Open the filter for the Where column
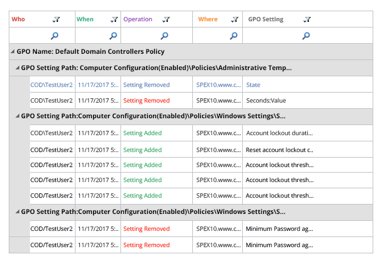382x269 pixels. click(235, 19)
